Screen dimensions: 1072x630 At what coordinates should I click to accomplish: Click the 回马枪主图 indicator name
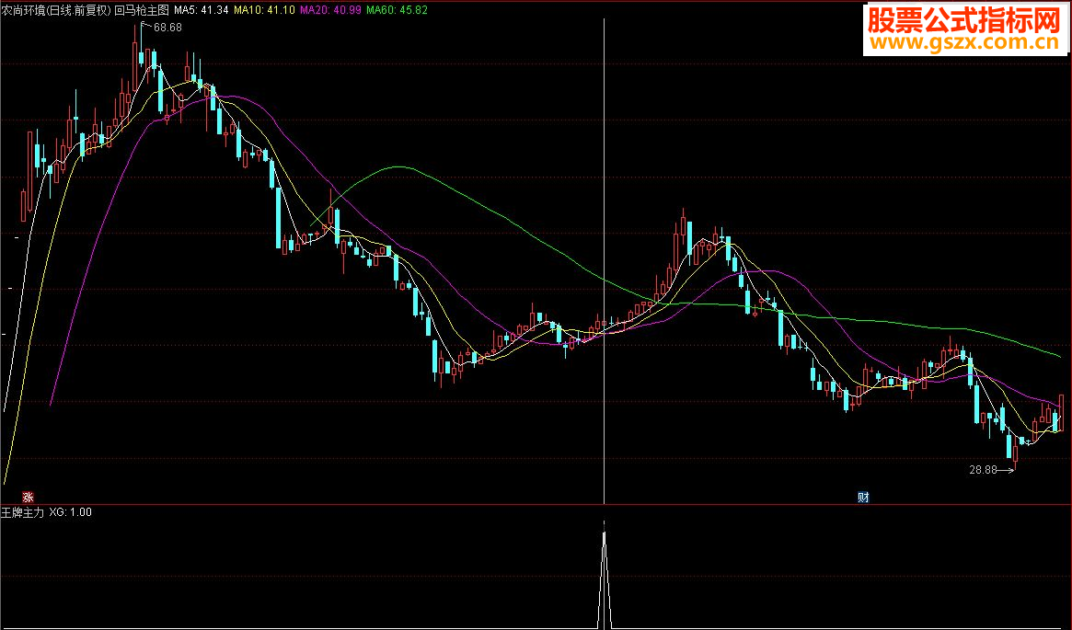point(142,10)
